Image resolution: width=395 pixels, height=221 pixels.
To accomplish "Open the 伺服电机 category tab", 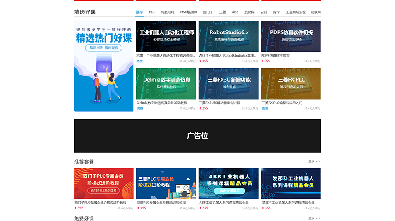I will pyautogui.click(x=167, y=12).
